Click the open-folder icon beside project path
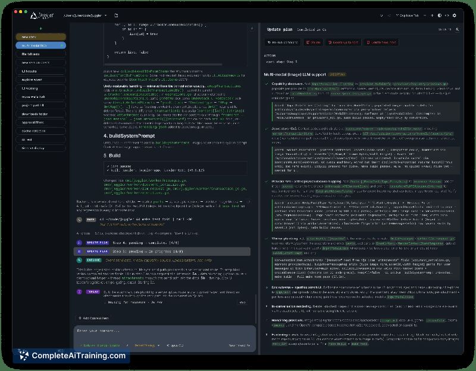This screenshot has height=371, width=476. [116, 15]
